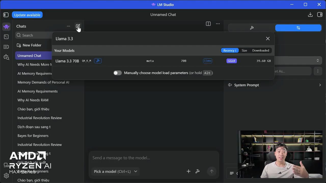The width and height of the screenshot is (326, 183).
Task: Close the model picker with the X
Action: (268, 38)
